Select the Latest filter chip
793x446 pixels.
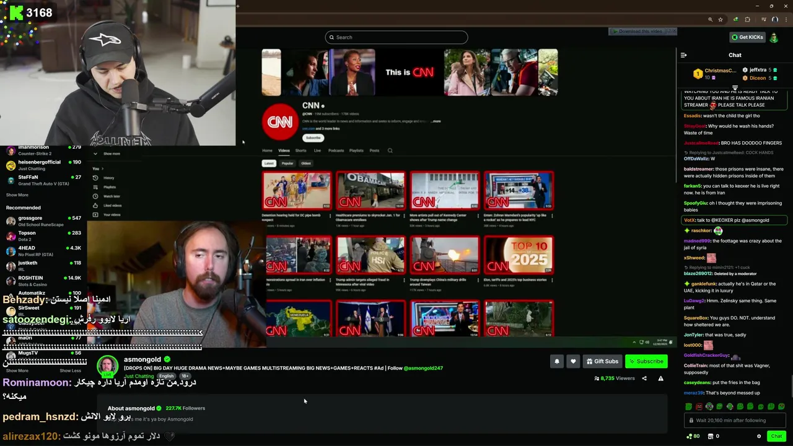point(269,164)
